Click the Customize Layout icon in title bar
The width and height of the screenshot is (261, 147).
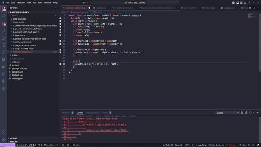click(x=245, y=3)
